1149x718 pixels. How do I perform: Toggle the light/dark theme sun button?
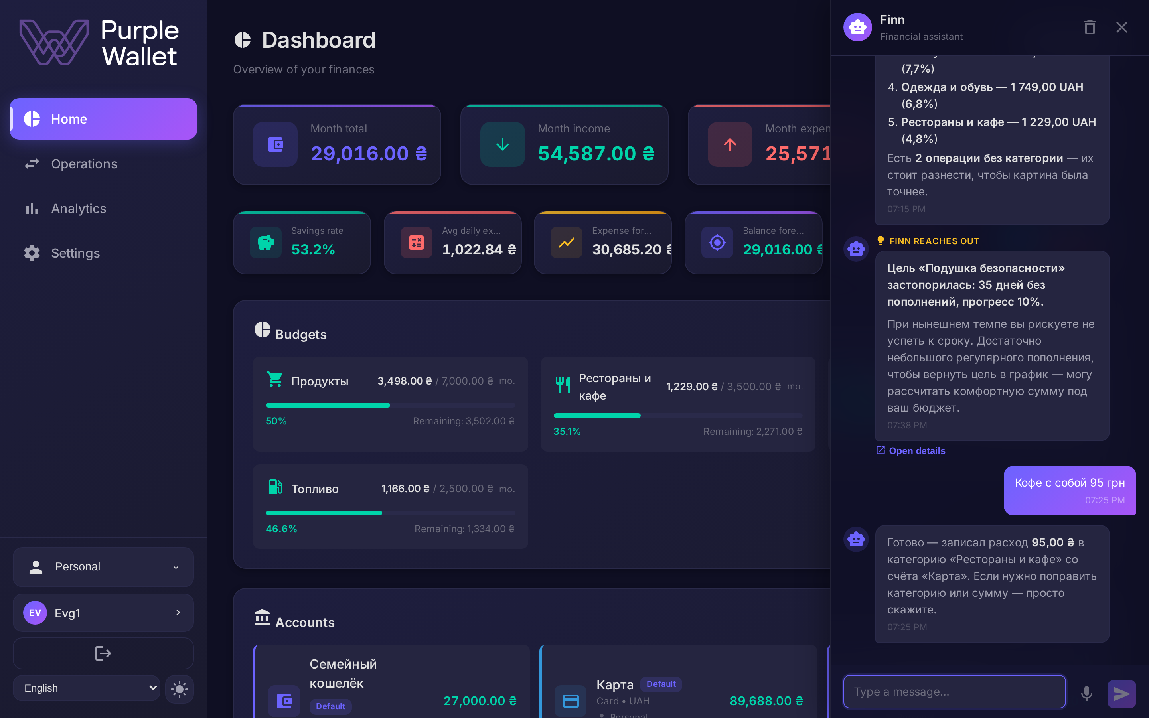coord(180,689)
